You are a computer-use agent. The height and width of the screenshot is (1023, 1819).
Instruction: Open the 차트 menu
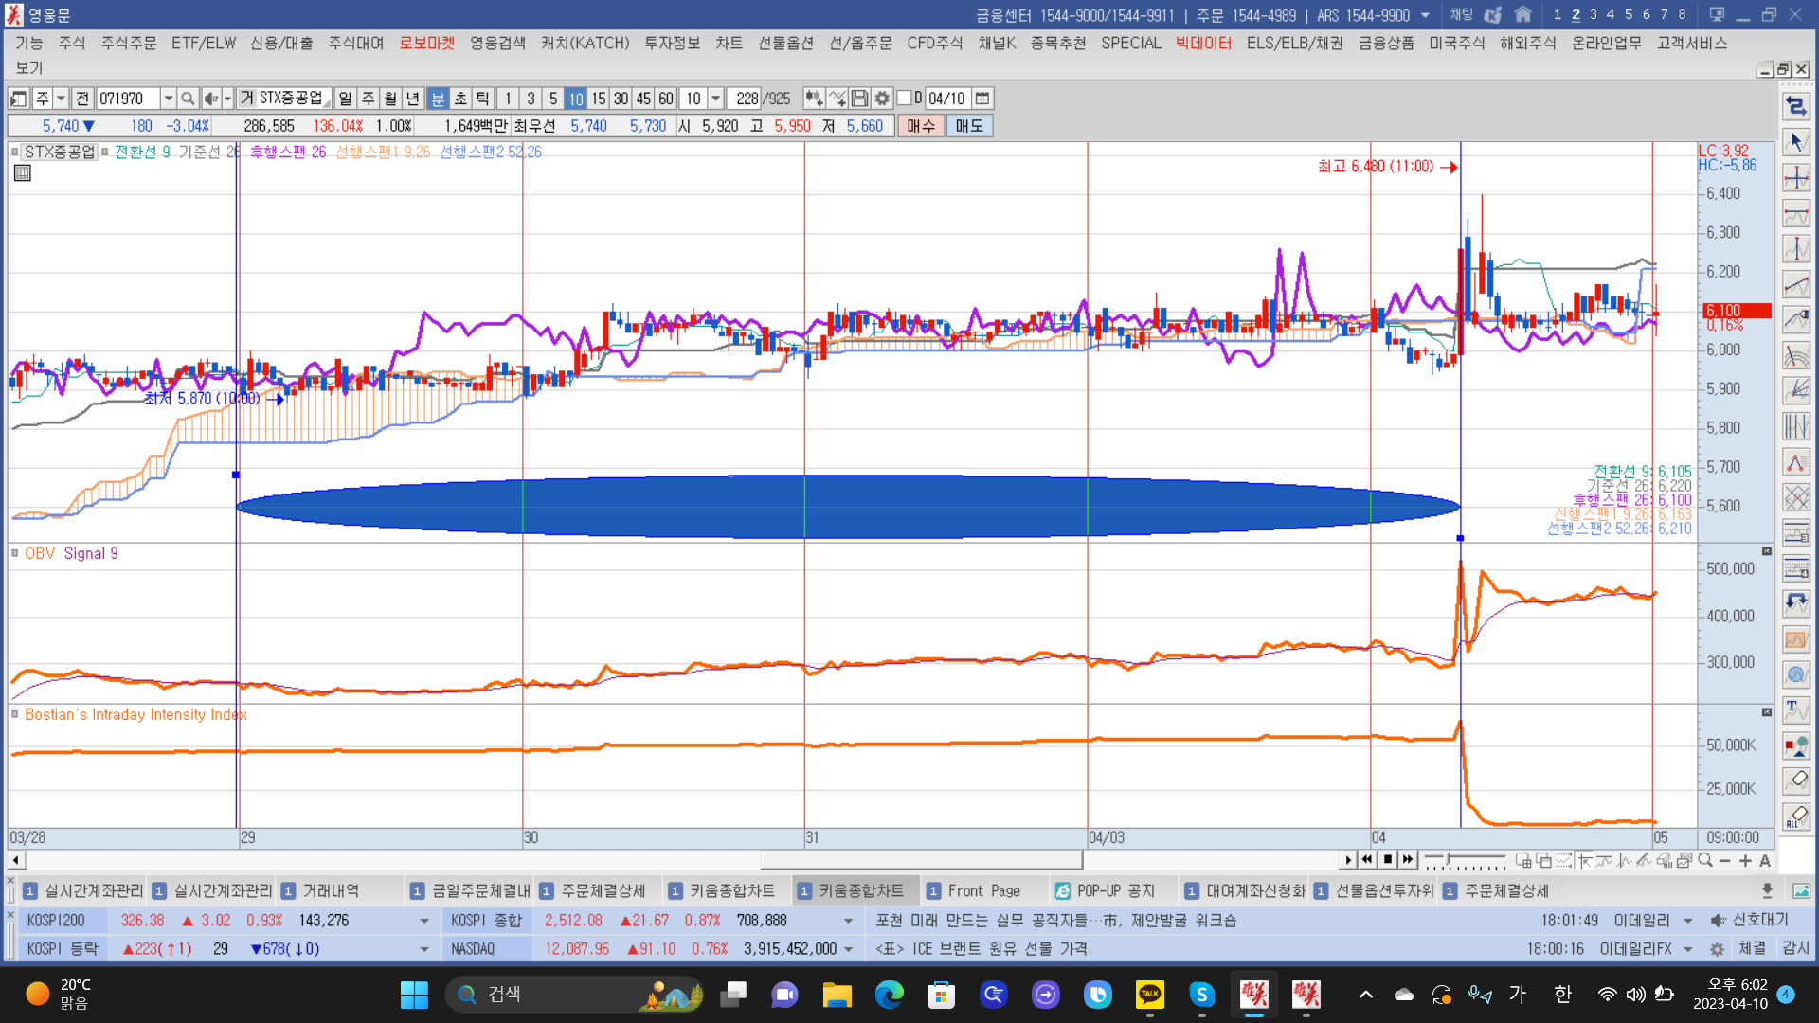[x=729, y=44]
